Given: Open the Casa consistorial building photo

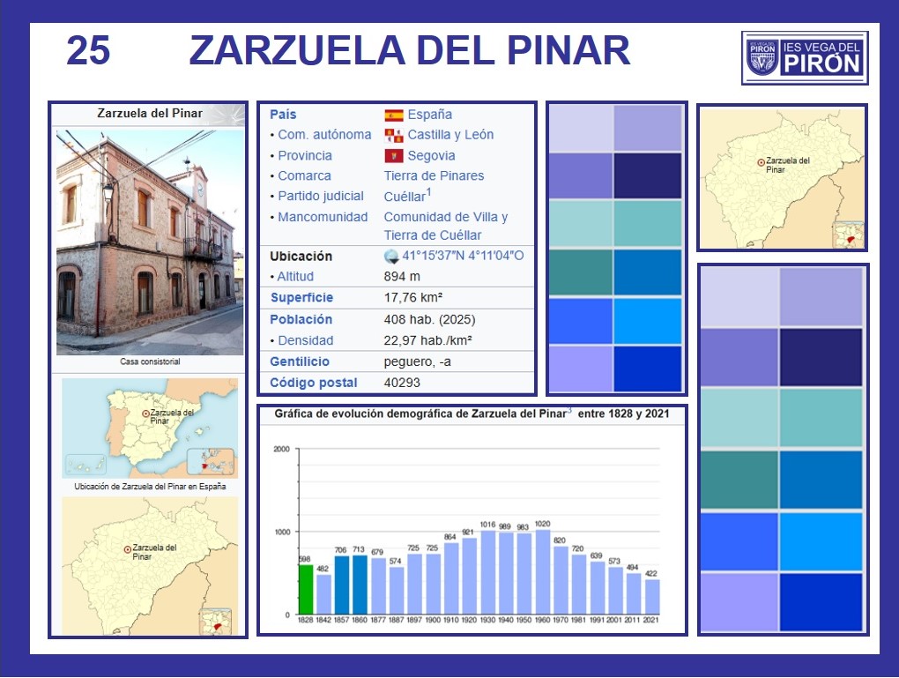Looking at the screenshot, I should 149,242.
